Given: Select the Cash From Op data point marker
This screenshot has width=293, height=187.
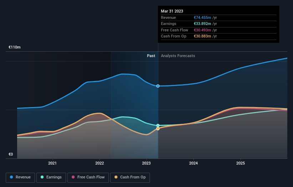Looking at the screenshot, I should [x=158, y=128].
